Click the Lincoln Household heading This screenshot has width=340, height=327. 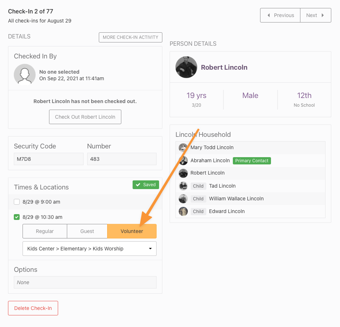(x=203, y=135)
